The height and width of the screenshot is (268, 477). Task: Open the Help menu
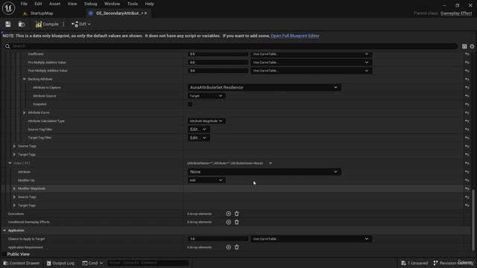point(149,4)
